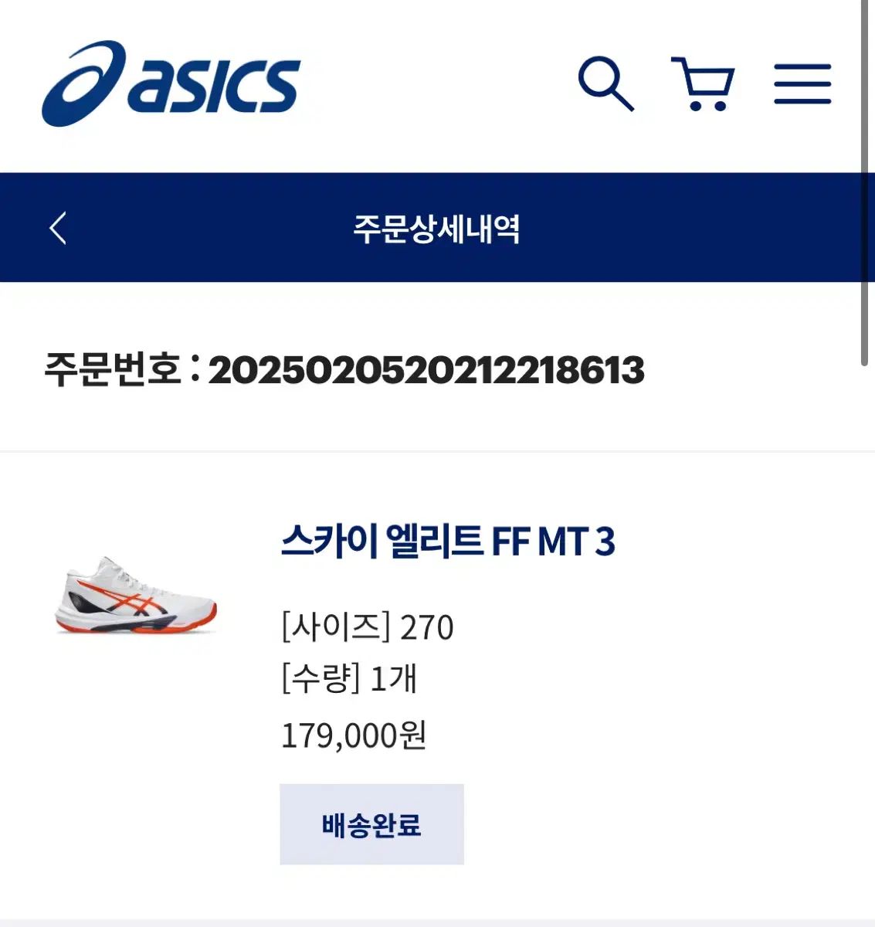Open the search magnifier icon

[606, 83]
